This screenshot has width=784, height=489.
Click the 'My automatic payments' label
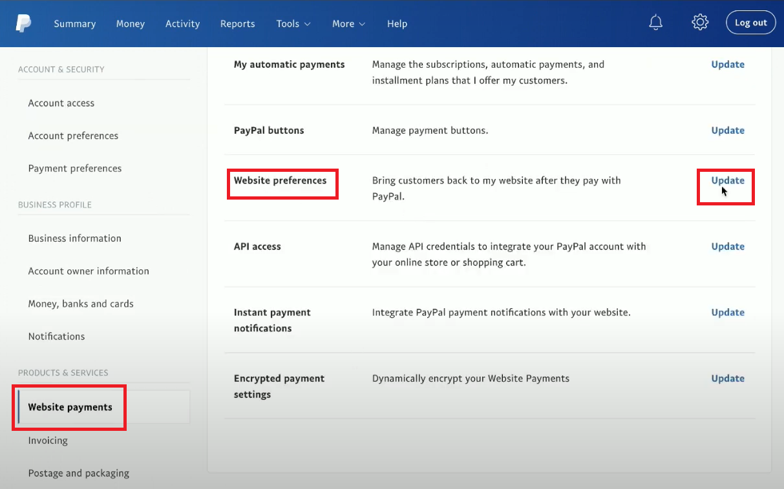[x=289, y=65]
